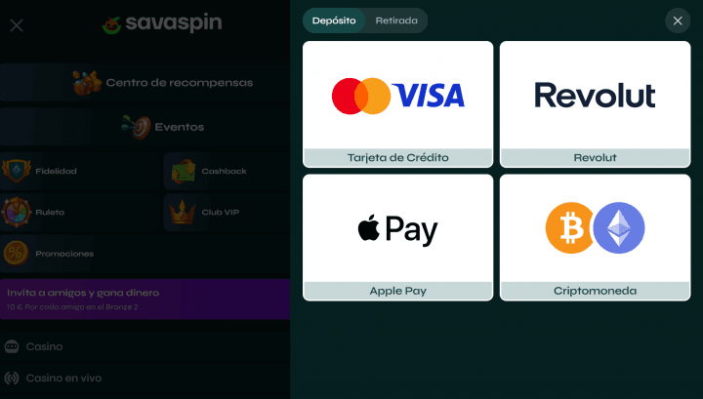Open Invita a amigos y gana dinero banner
This screenshot has height=399, width=703.
click(x=145, y=299)
